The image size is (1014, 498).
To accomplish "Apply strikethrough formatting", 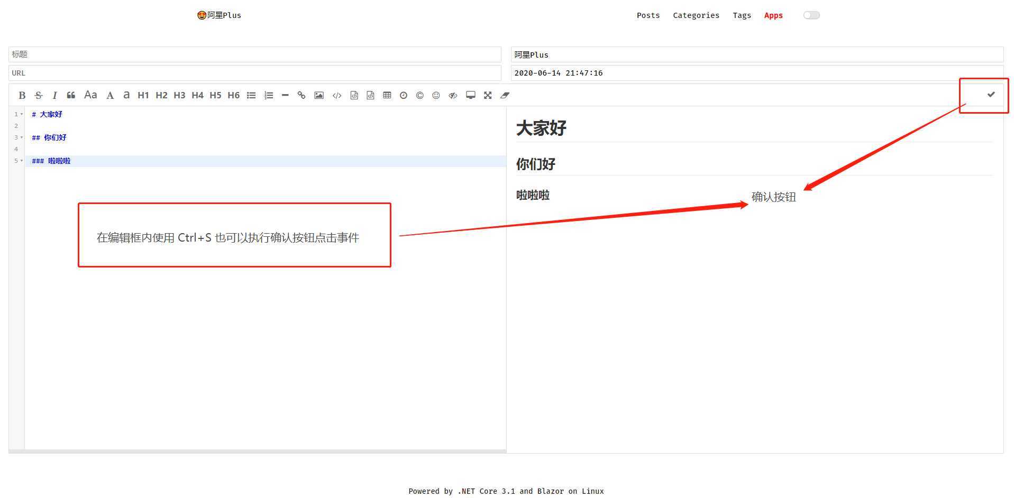I will point(38,96).
